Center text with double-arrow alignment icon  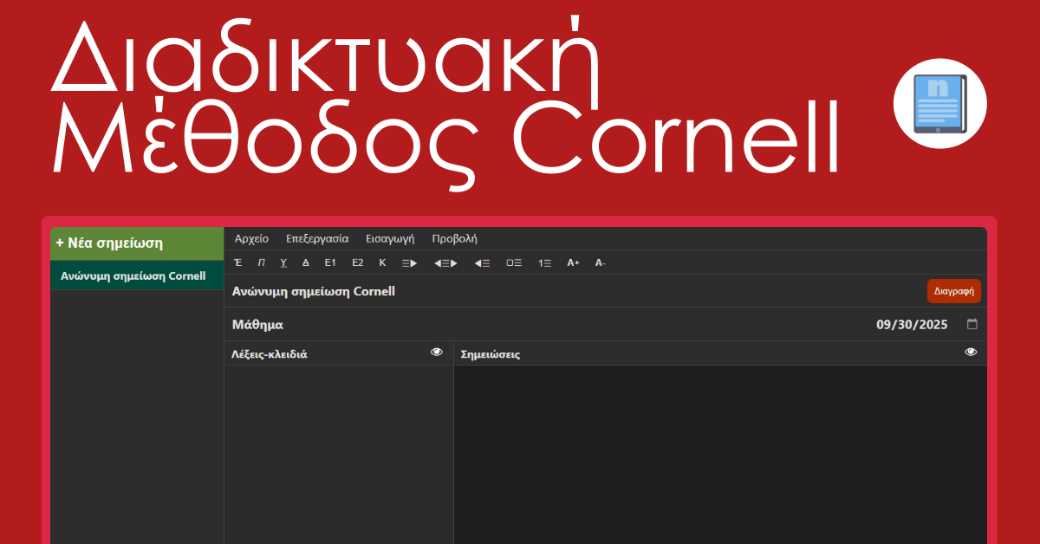[445, 262]
